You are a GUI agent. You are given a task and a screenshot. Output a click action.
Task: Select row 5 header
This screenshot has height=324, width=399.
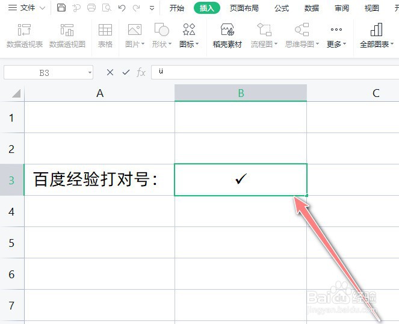pyautogui.click(x=12, y=243)
